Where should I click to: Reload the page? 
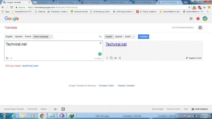point(11,7)
